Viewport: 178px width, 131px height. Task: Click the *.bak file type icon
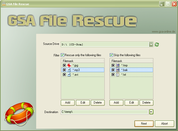click(x=118, y=70)
